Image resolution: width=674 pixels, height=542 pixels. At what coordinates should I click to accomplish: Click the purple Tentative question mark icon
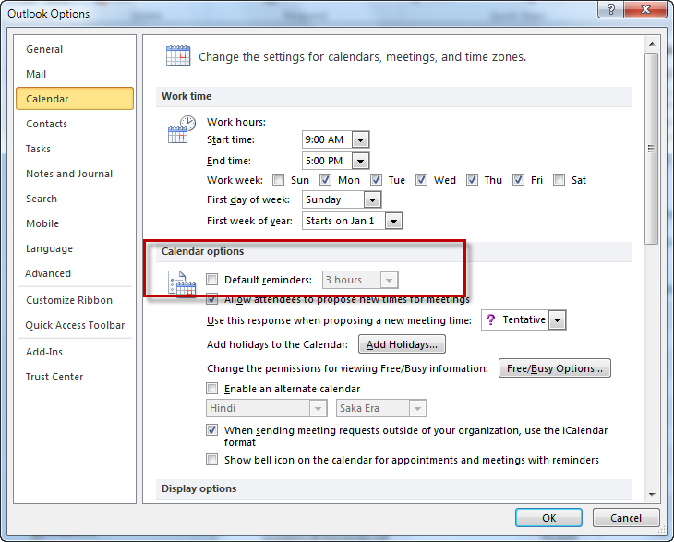click(490, 320)
